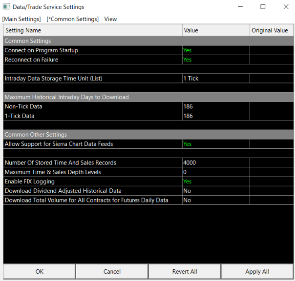Toggle Download Total Volume for All Contracts value
295x281 pixels.
pos(216,200)
